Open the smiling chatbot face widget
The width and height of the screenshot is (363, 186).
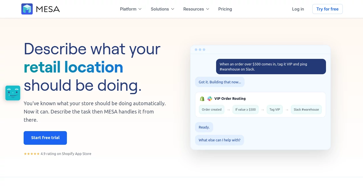[x=13, y=93]
